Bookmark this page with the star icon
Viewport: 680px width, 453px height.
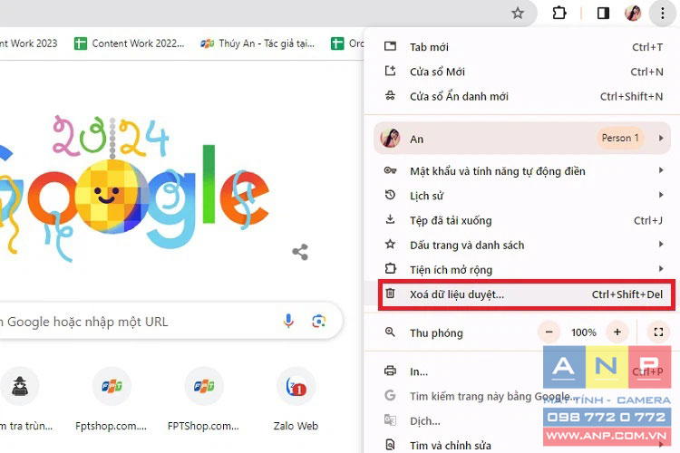tap(518, 13)
